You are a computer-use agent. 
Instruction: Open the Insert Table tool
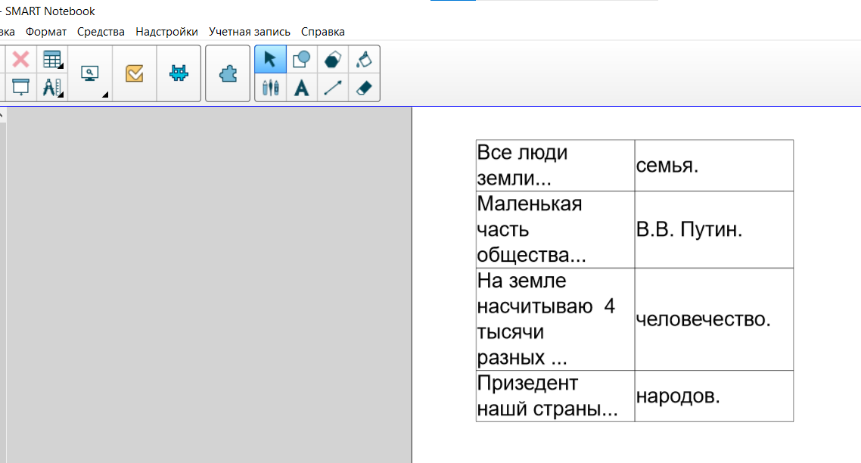(51, 59)
